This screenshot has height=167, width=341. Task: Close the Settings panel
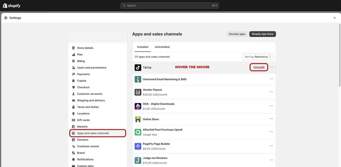[334, 18]
